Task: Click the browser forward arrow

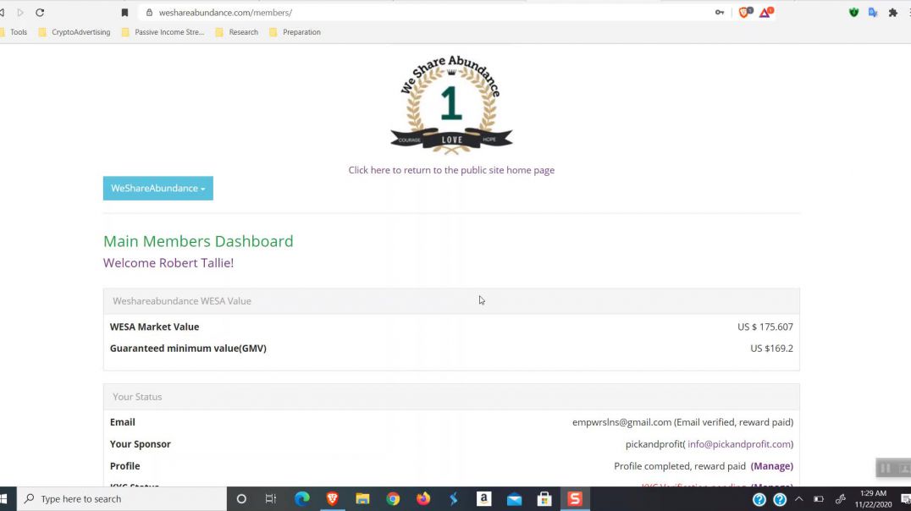Action: 20,12
